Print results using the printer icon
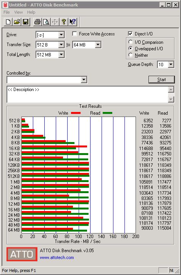The height and width of the screenshot is (275, 181). [x=37, y=22]
